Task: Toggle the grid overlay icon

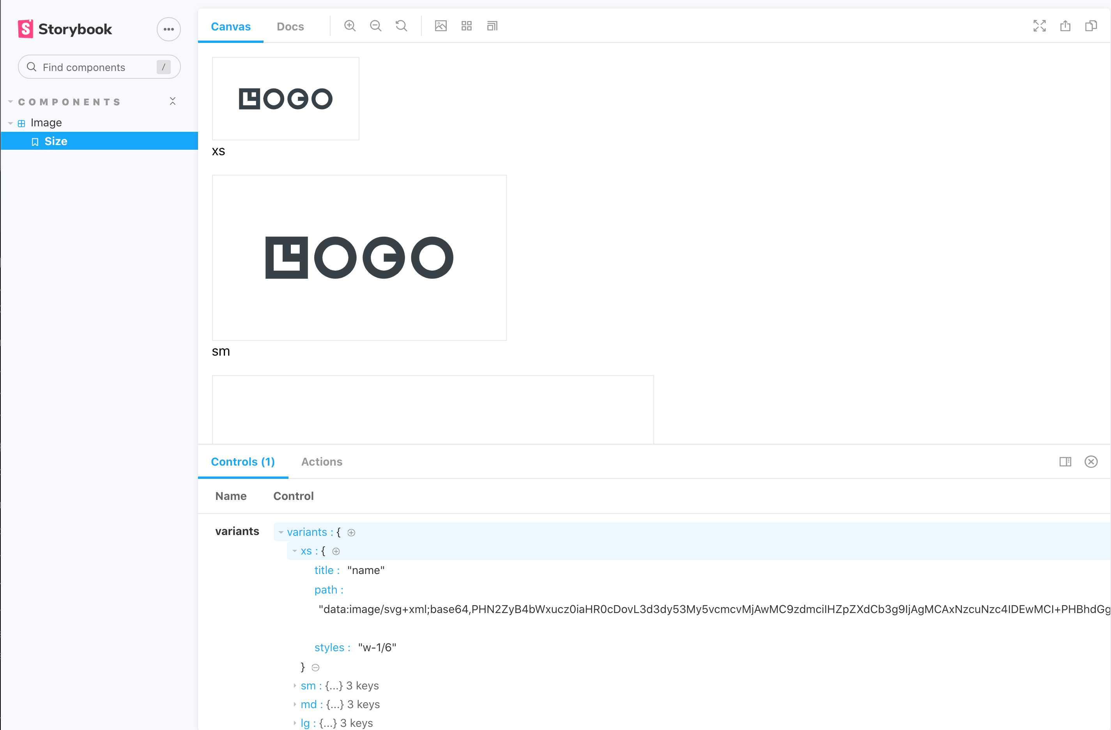Action: [466, 26]
